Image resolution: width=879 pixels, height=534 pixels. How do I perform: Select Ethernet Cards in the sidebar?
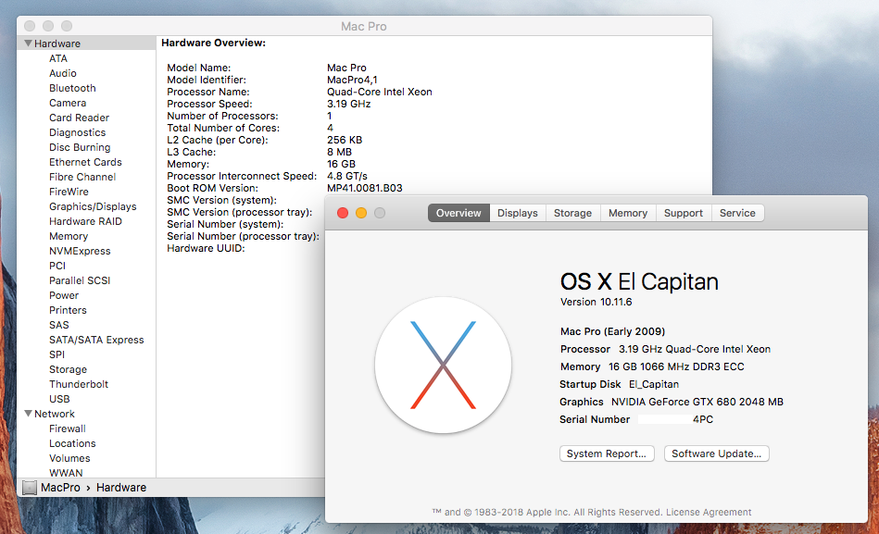[85, 162]
